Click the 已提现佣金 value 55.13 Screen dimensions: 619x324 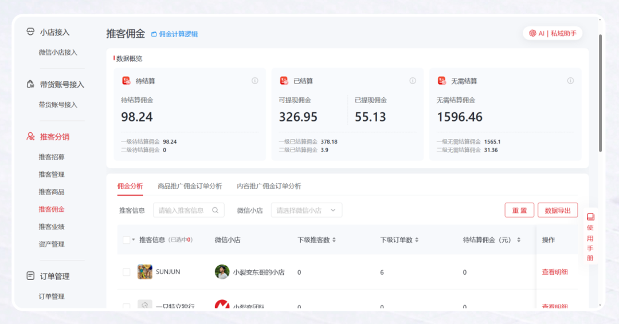(370, 117)
